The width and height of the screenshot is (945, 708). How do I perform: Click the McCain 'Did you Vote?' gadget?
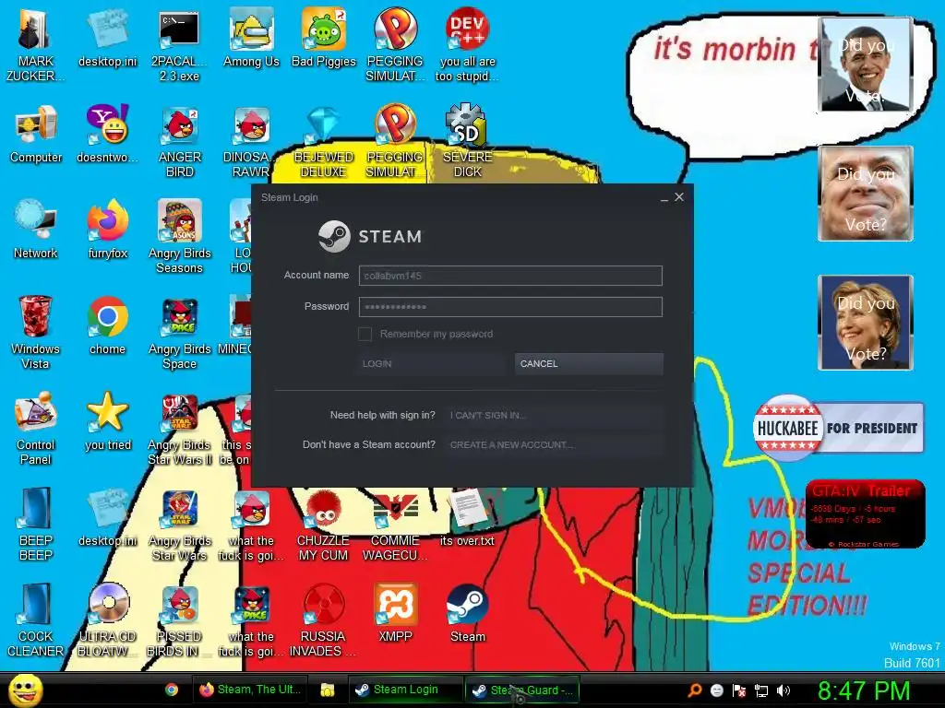click(x=866, y=194)
